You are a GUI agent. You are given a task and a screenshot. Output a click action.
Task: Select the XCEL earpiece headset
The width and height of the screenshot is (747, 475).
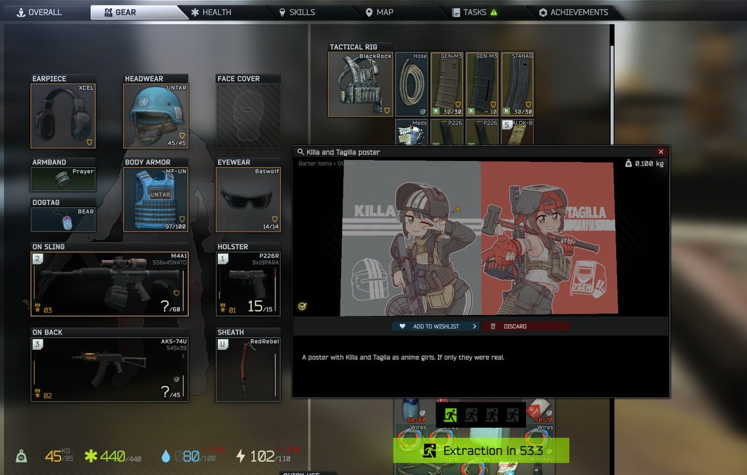click(63, 116)
